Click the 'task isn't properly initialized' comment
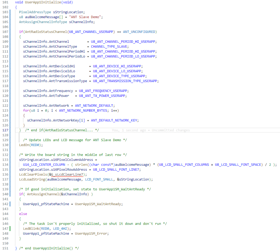Screen dimensions: 280x252 coord(95,224)
